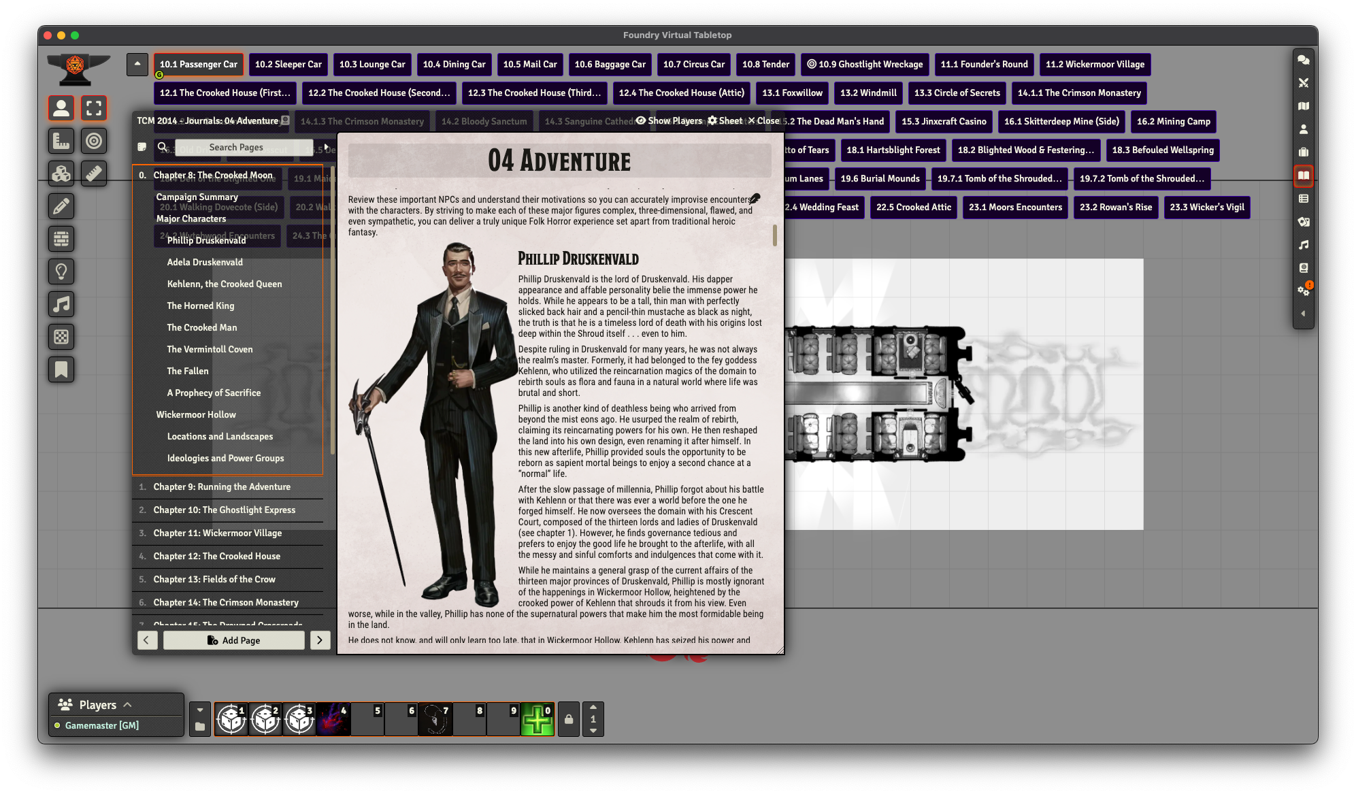
Task: Switch to the 10.4 Dining Car scene
Action: 454,65
